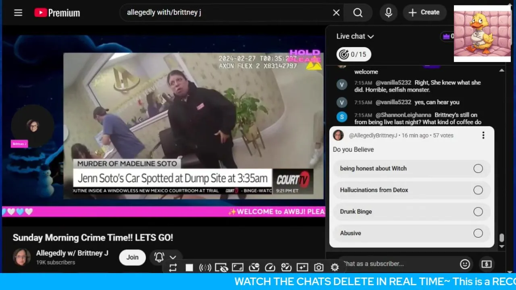516x290 pixels.
Task: Click the fullscreen frame icon in toolbar
Action: pyautogui.click(x=237, y=267)
